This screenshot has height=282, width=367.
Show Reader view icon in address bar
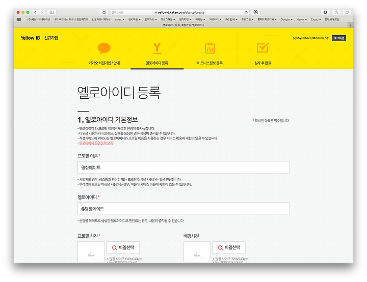pos(114,12)
